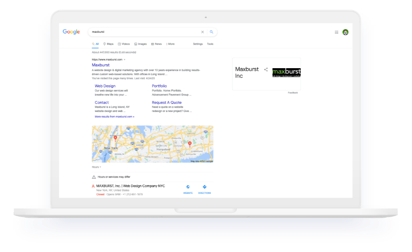Viewport: 412px width, 252px height.
Task: Open the Tools option
Action: 210,44
